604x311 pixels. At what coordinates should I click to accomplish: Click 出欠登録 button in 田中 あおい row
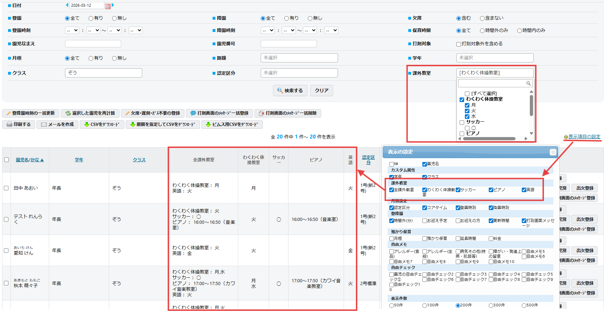pos(585,188)
